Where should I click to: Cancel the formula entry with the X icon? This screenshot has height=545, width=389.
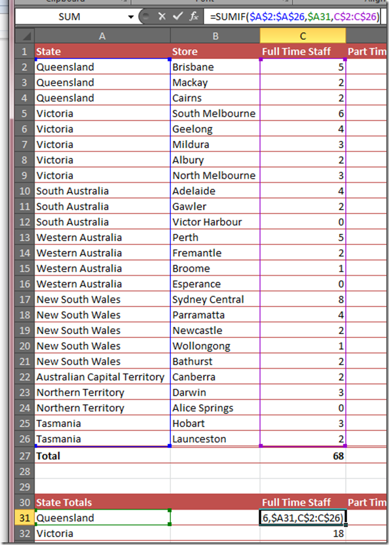tap(162, 16)
